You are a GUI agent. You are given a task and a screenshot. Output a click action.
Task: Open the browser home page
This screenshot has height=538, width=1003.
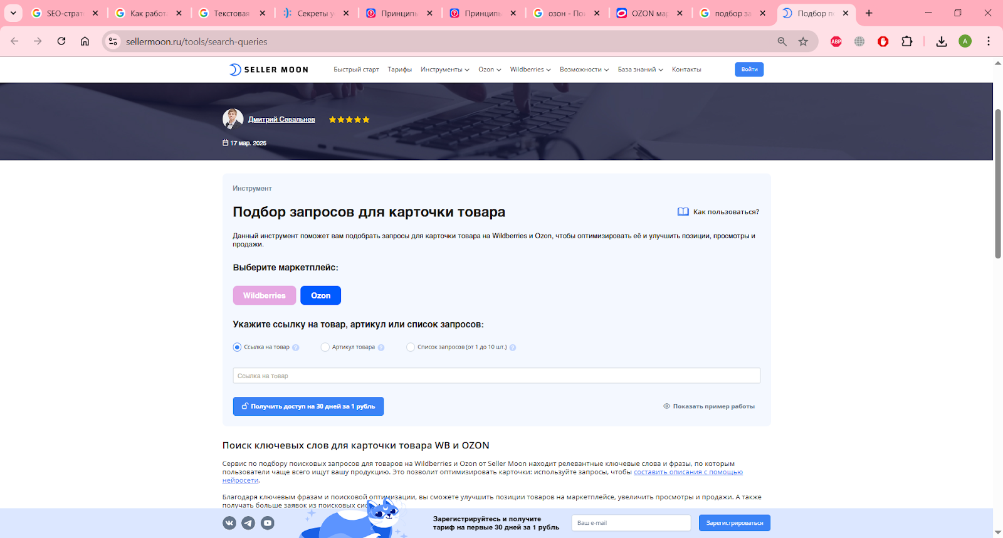coord(85,41)
